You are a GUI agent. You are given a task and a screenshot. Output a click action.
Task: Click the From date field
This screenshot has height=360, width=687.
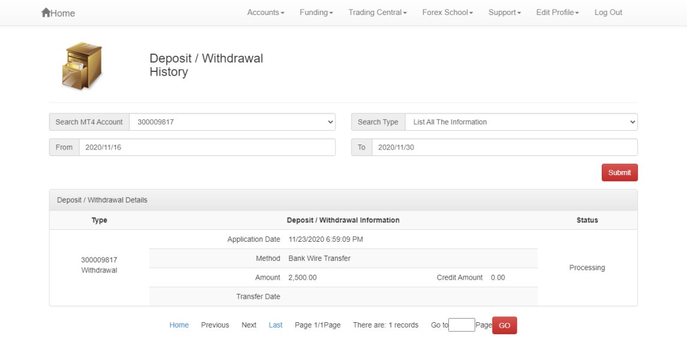[207, 148]
